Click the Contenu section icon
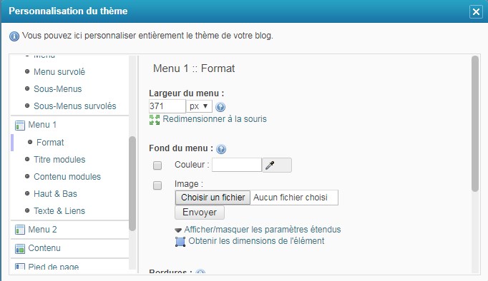This screenshot has height=281, width=488. tap(20, 248)
